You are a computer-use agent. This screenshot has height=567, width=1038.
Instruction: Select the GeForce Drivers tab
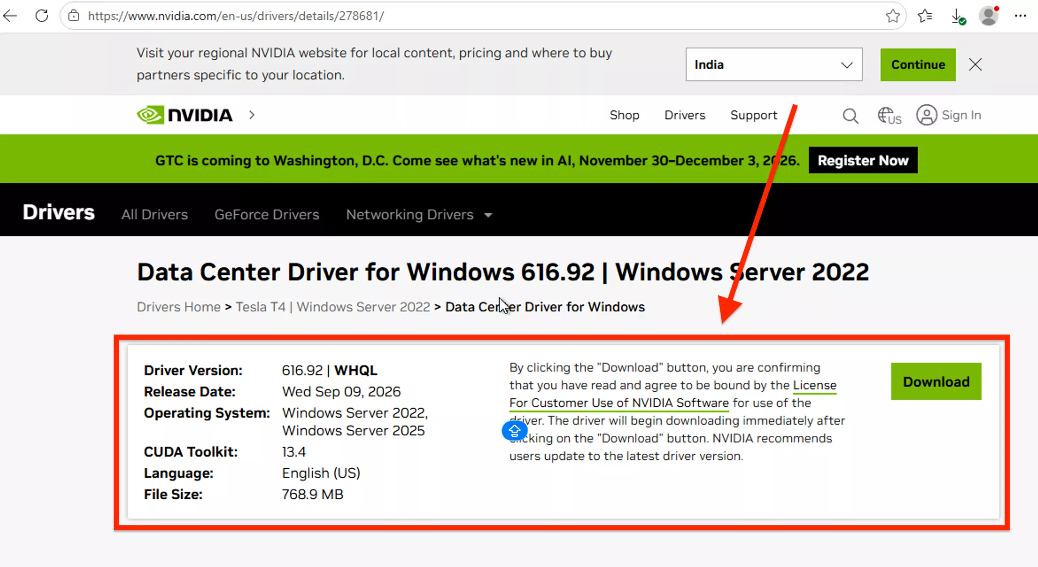[267, 215]
